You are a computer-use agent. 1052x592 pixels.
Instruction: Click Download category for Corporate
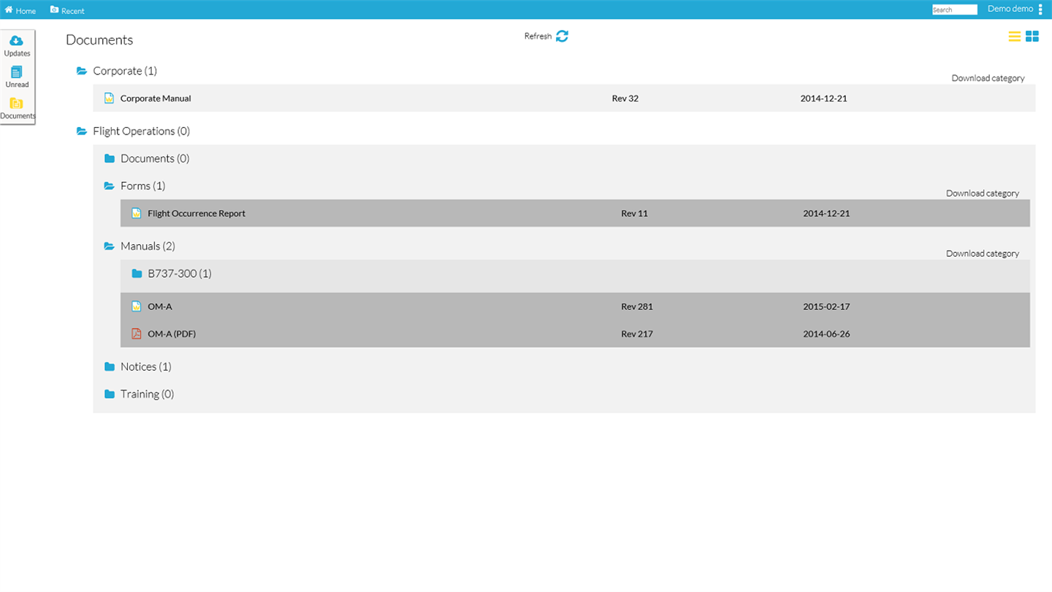pos(988,78)
